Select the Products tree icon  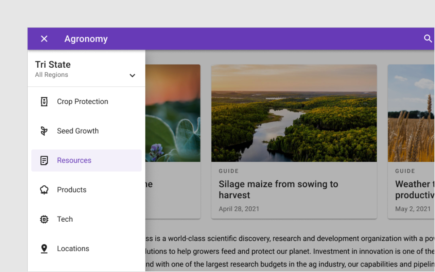pos(44,190)
